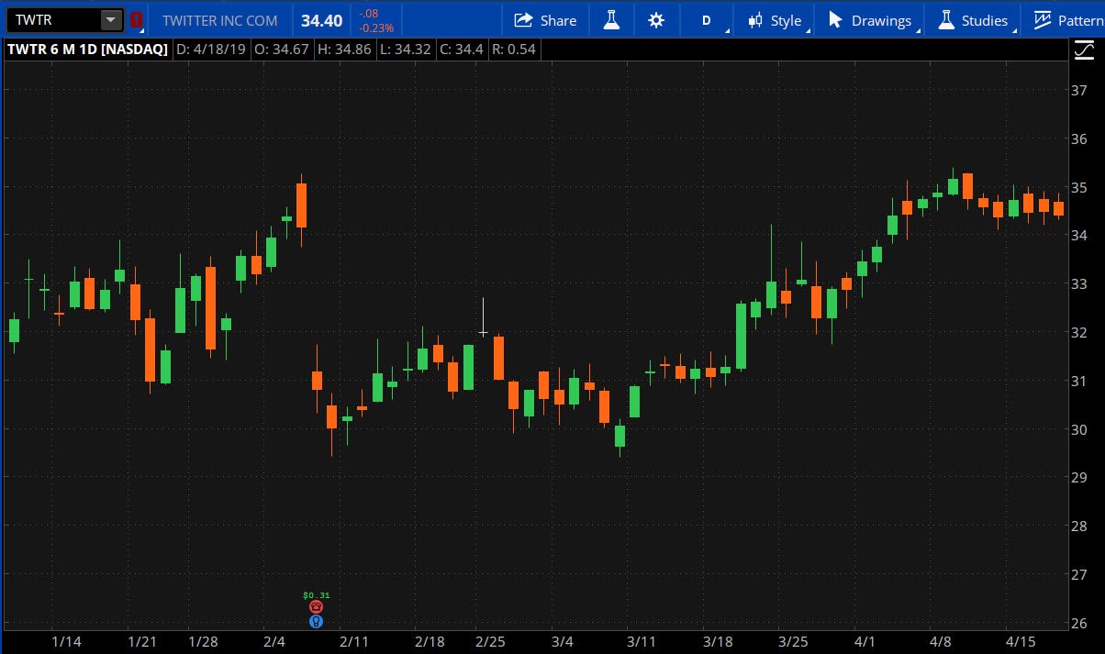Click the H: 34.86 high value

[343, 50]
